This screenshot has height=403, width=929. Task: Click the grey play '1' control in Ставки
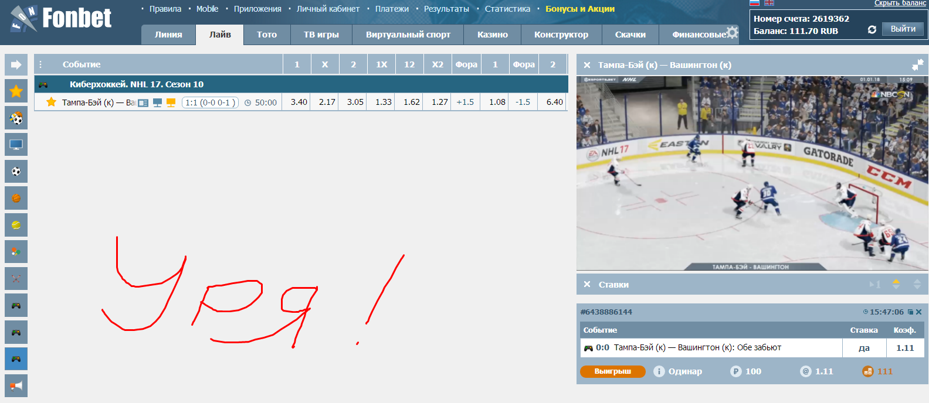[x=874, y=285]
